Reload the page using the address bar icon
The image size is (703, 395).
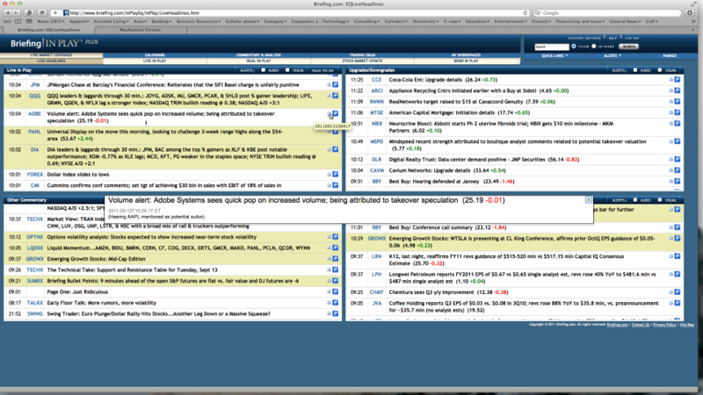pyautogui.click(x=525, y=13)
